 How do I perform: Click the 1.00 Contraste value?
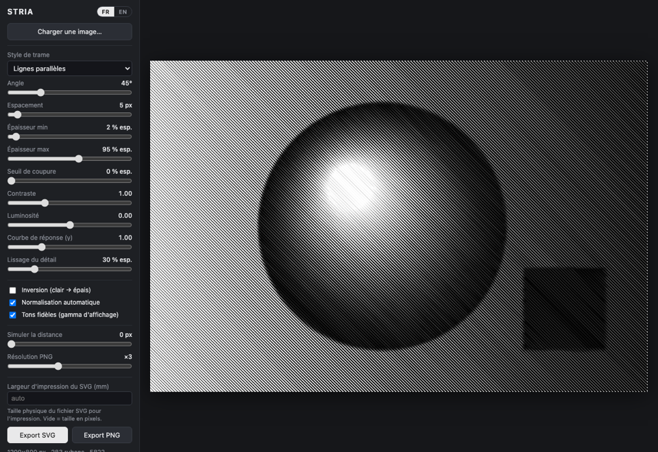coord(125,193)
